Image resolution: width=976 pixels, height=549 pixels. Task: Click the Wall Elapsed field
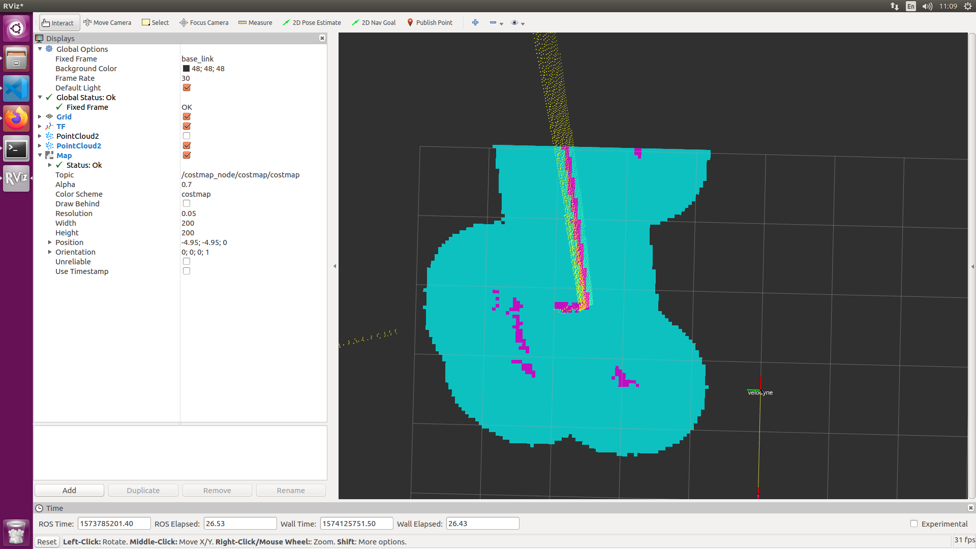click(482, 524)
